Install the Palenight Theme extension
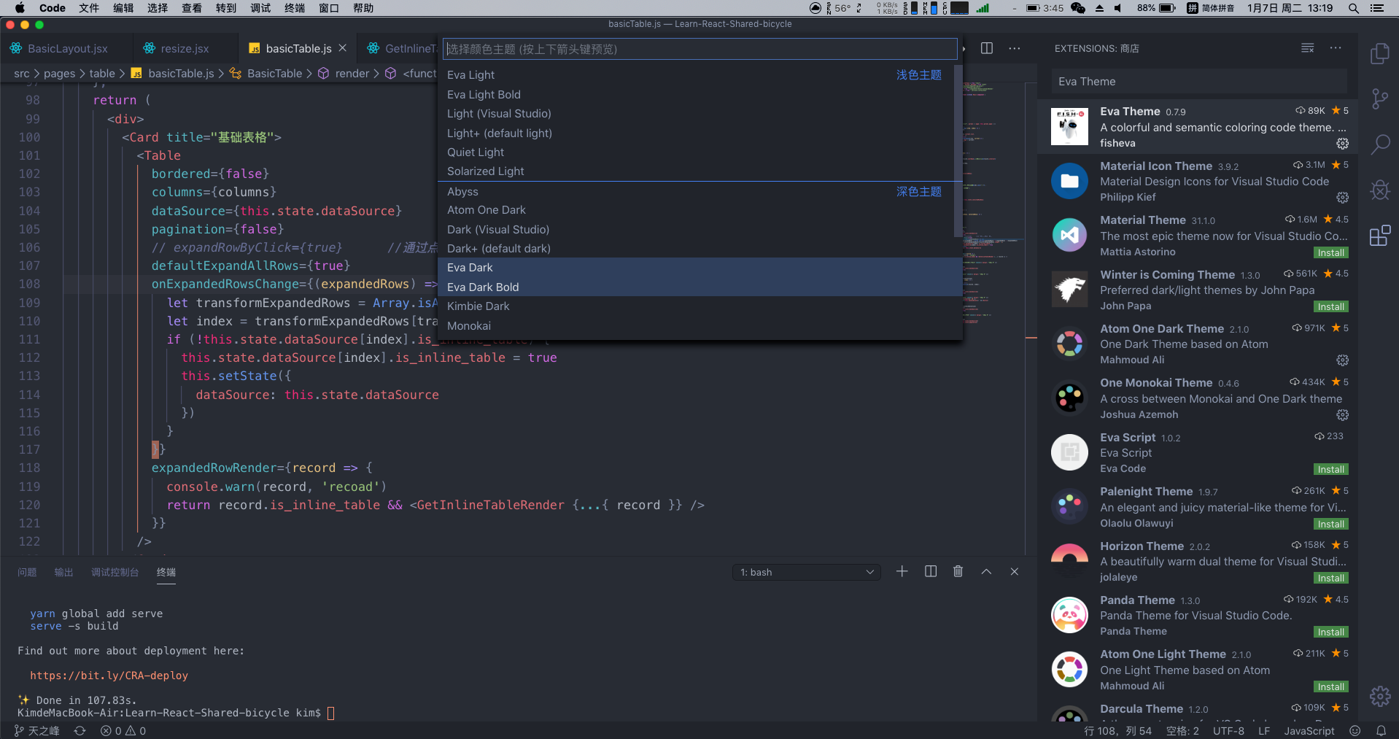This screenshot has width=1399, height=739. (x=1330, y=525)
